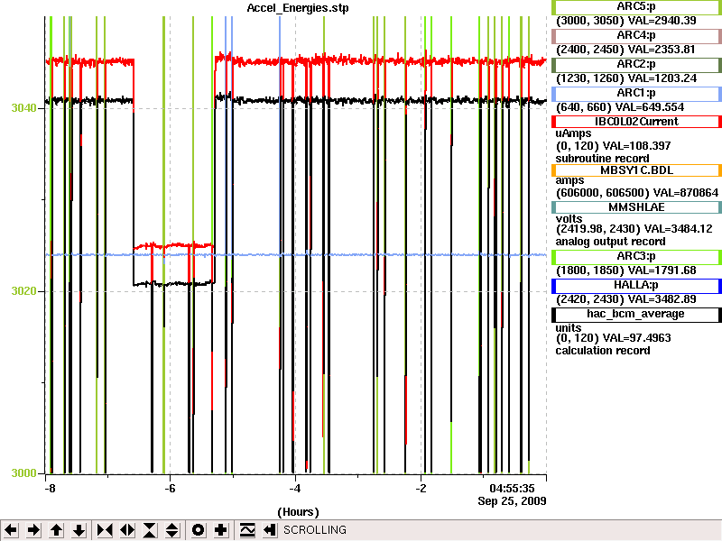722x541 pixels.
Task: Click the ARC2 value VAL=1203.24
Action: (x=662, y=78)
